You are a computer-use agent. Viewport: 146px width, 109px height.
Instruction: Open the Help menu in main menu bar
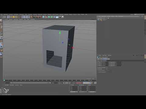[x=86, y=15]
